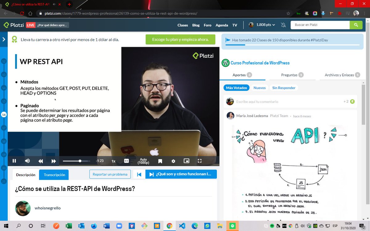Open Windows Start menu
The height and width of the screenshot is (231, 370).
[6, 226]
